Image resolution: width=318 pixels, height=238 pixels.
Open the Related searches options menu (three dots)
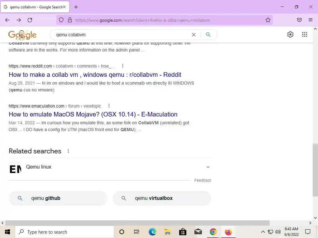[68, 151]
